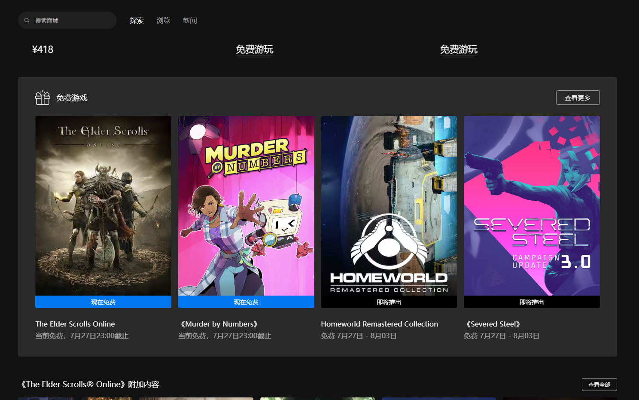The height and width of the screenshot is (400, 639).
Task: Click the 查看全部 button
Action: point(599,385)
